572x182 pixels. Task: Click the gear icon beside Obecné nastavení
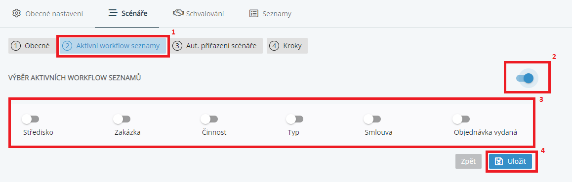16,13
